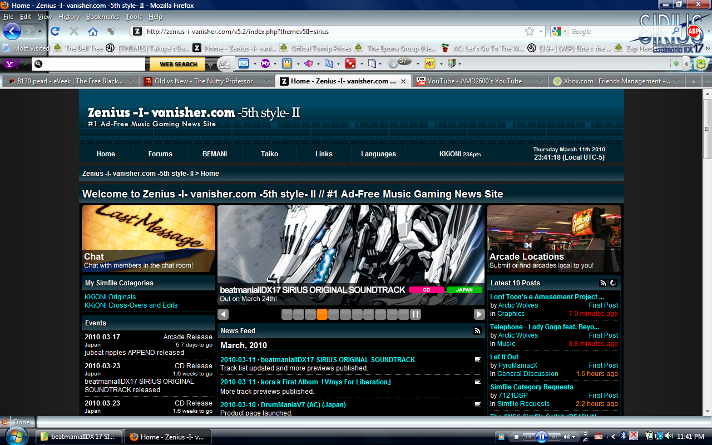Open taskbar player volume dropdown arrow

coord(574,437)
